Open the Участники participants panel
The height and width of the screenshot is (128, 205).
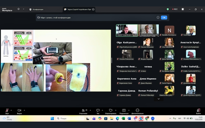click(83, 111)
